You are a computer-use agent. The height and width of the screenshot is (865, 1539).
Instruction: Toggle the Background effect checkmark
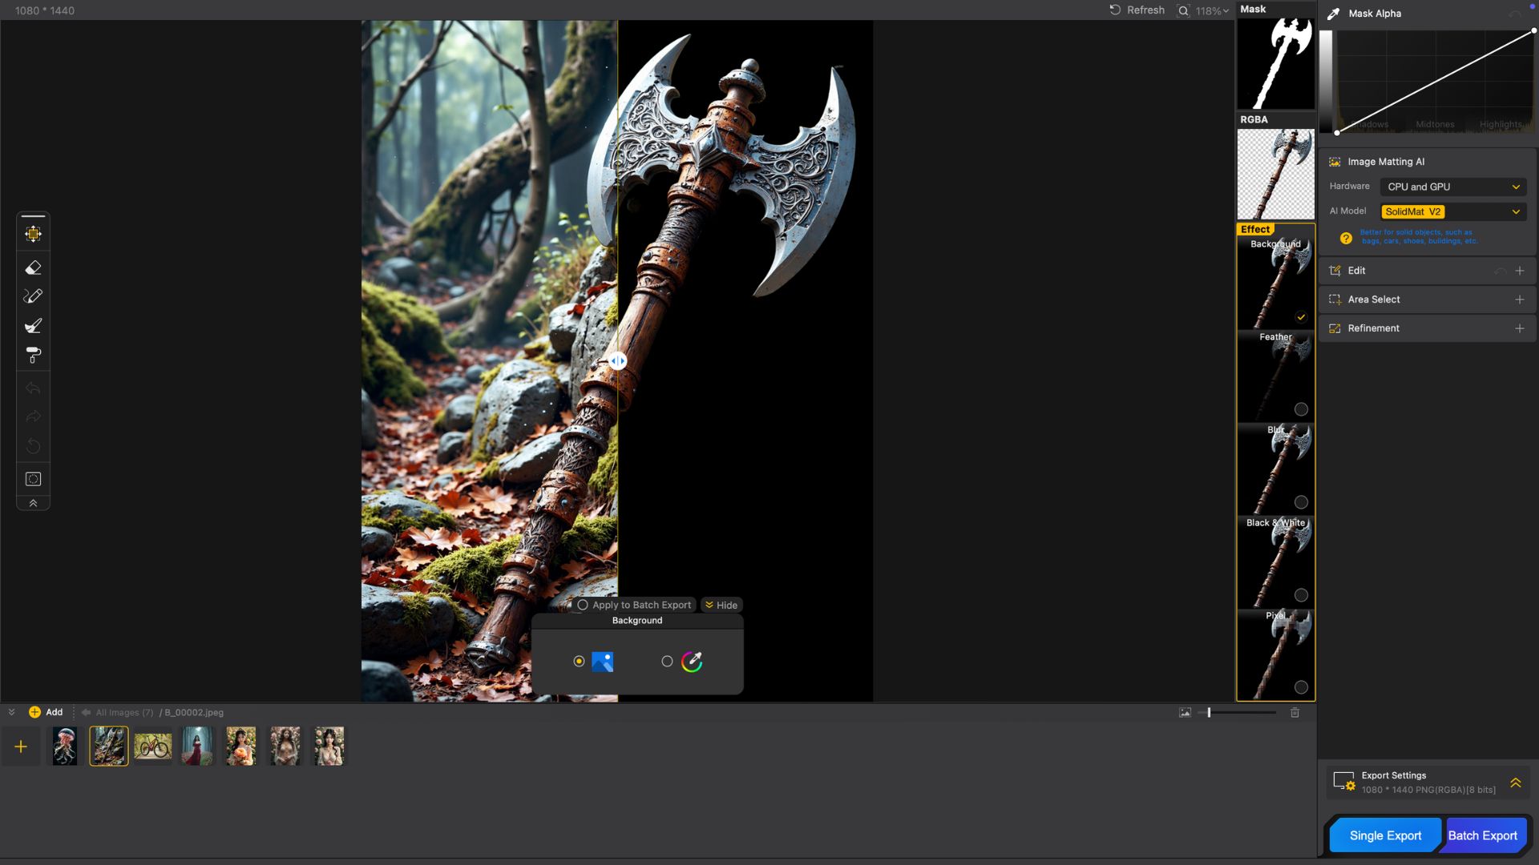[x=1301, y=317]
